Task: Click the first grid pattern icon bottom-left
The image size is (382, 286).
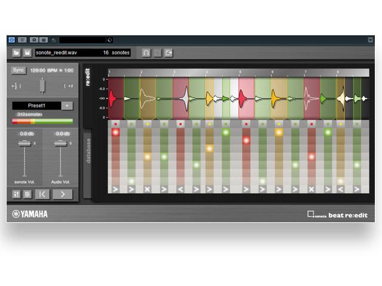Action: pyautogui.click(x=16, y=194)
